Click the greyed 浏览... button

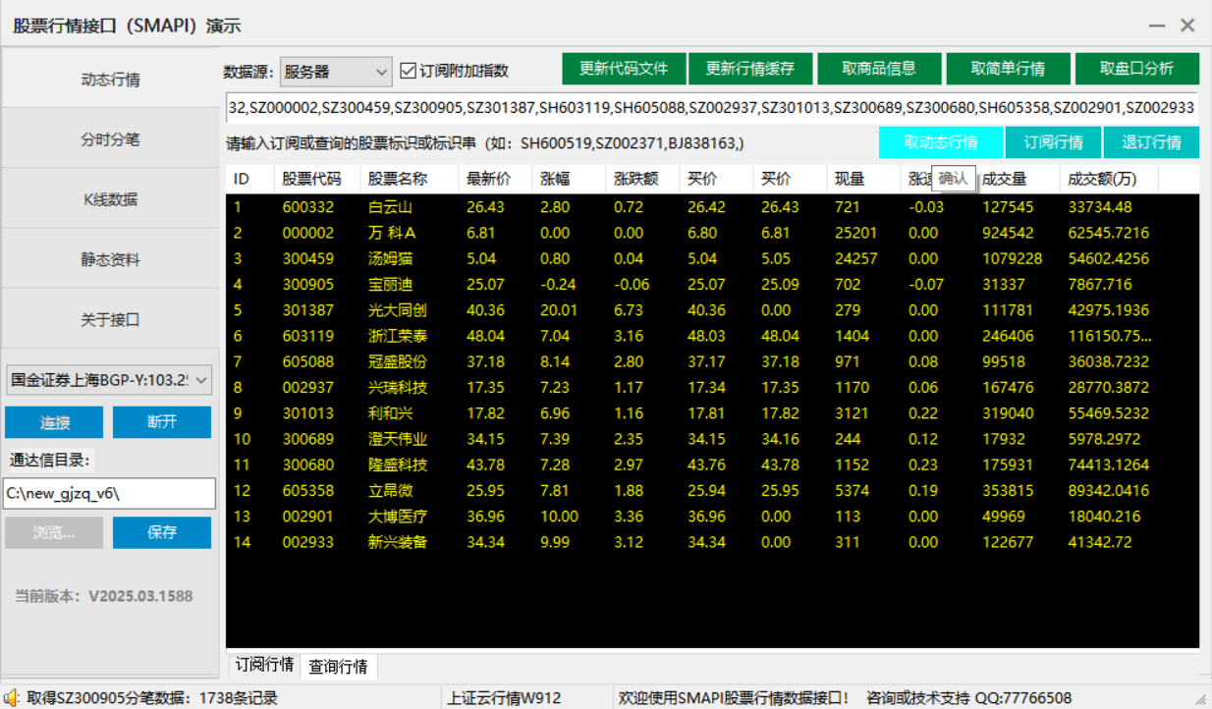click(x=54, y=532)
